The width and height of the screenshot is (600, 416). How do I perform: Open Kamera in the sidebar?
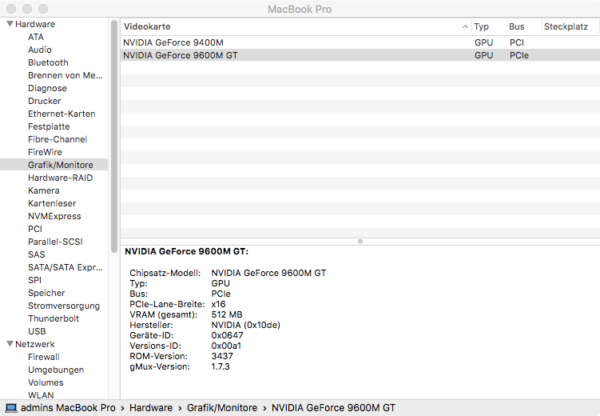[x=44, y=190]
